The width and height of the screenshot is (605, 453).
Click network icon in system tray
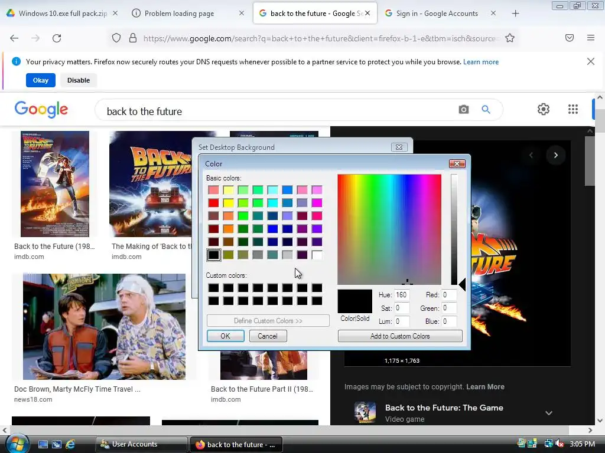point(549,444)
